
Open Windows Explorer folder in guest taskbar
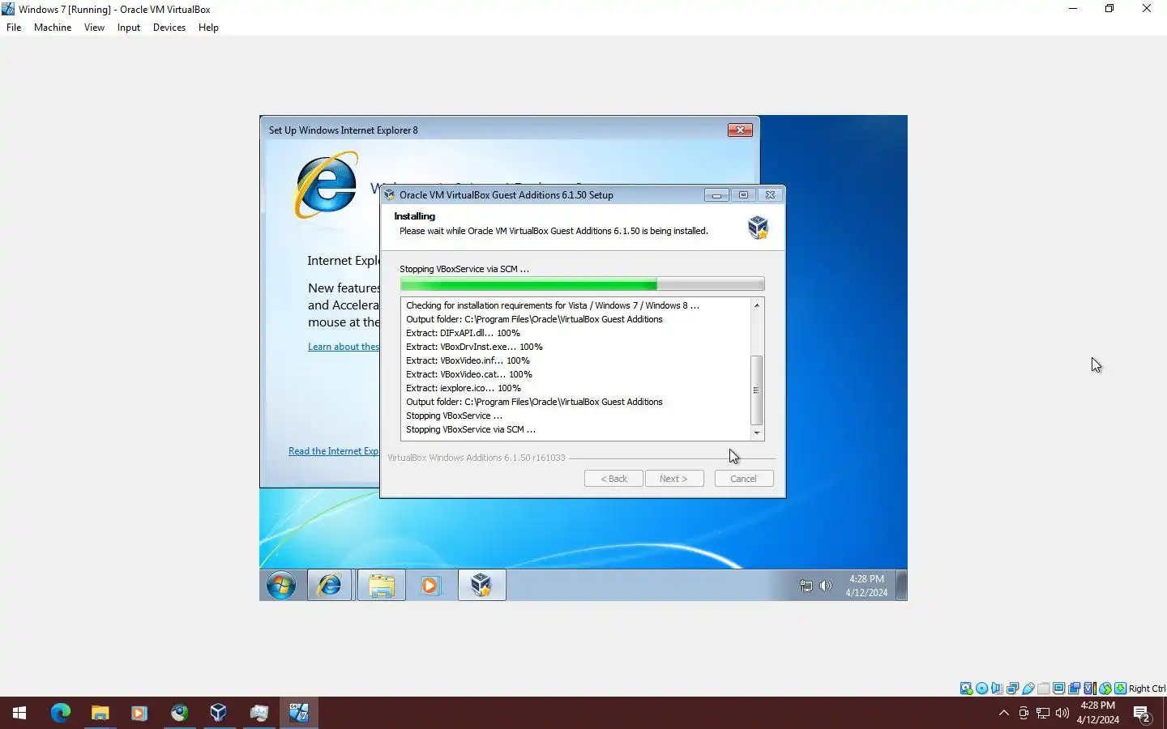pyautogui.click(x=381, y=585)
